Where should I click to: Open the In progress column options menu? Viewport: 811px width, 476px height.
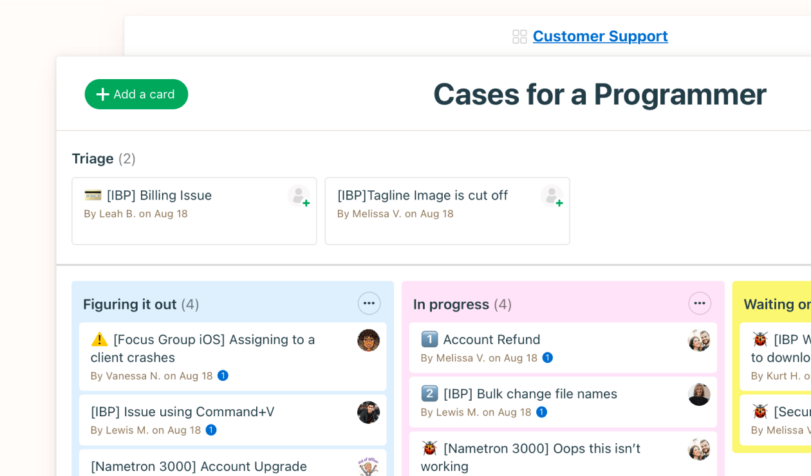click(699, 303)
